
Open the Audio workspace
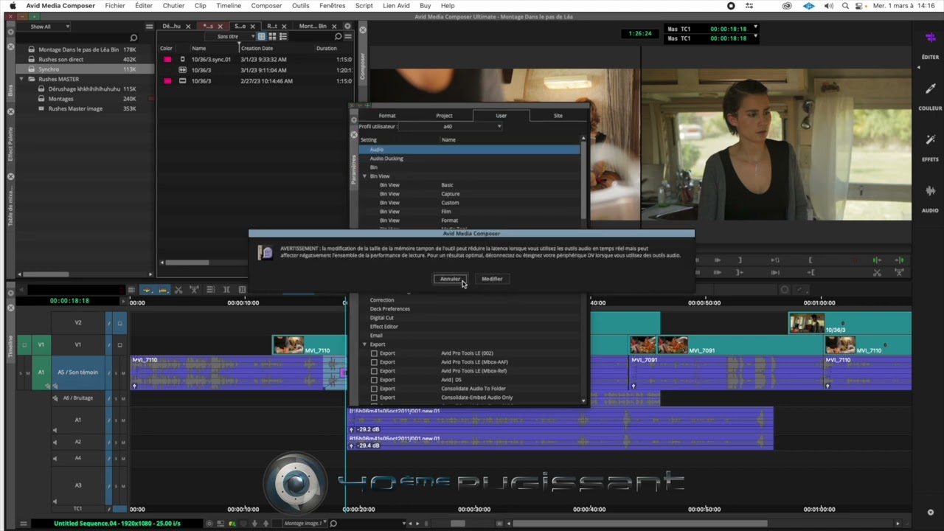click(930, 198)
